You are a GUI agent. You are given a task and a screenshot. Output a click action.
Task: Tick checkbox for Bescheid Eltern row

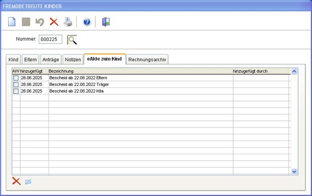[16, 78]
